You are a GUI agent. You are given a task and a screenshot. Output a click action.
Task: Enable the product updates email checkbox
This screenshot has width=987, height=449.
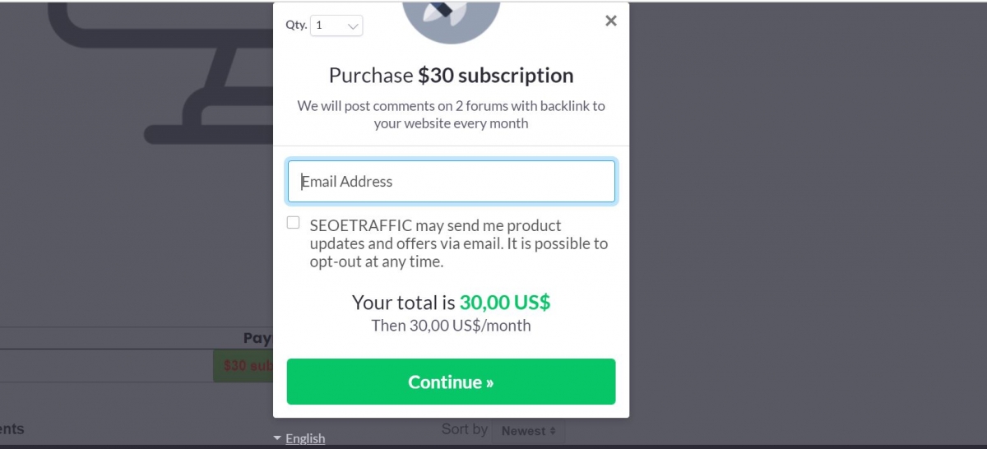pyautogui.click(x=294, y=223)
